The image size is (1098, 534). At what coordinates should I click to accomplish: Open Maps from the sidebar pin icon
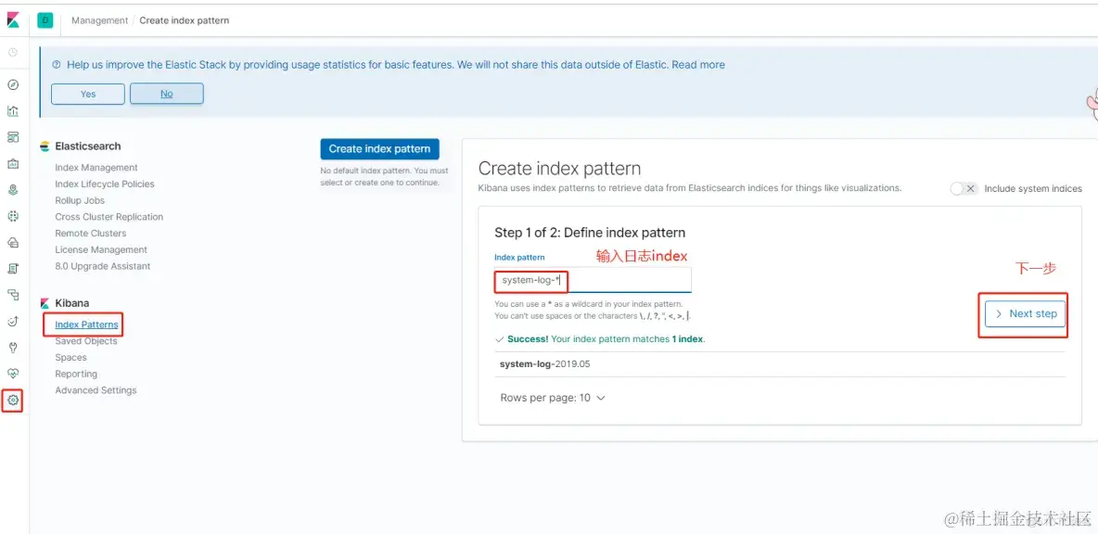click(13, 190)
